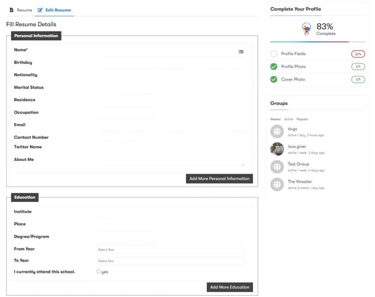
Task: Open the From Year dropdown
Action: click(x=170, y=250)
